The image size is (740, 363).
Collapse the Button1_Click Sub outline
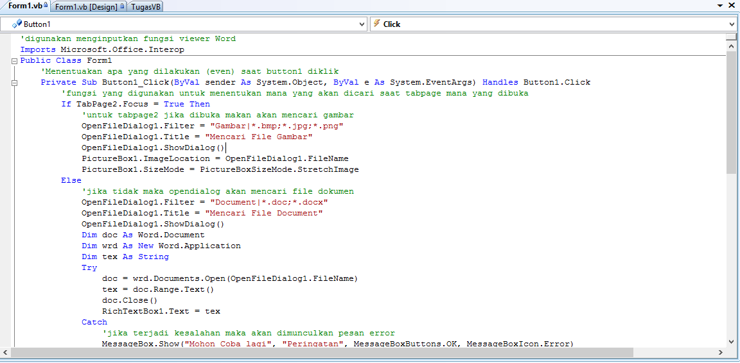tap(14, 83)
